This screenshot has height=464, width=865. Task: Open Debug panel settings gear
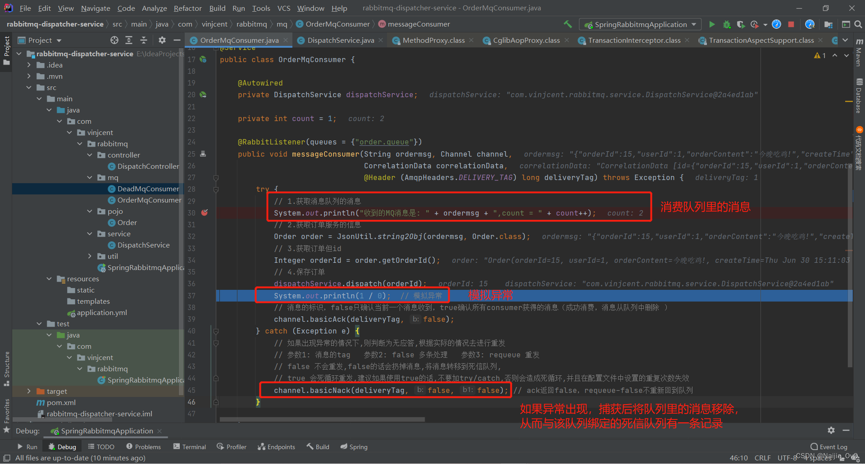coord(831,430)
